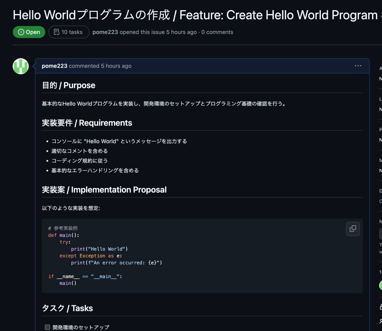Click pome223's avatar image on the comment
Image resolution: width=382 pixels, height=331 pixels.
20,66
